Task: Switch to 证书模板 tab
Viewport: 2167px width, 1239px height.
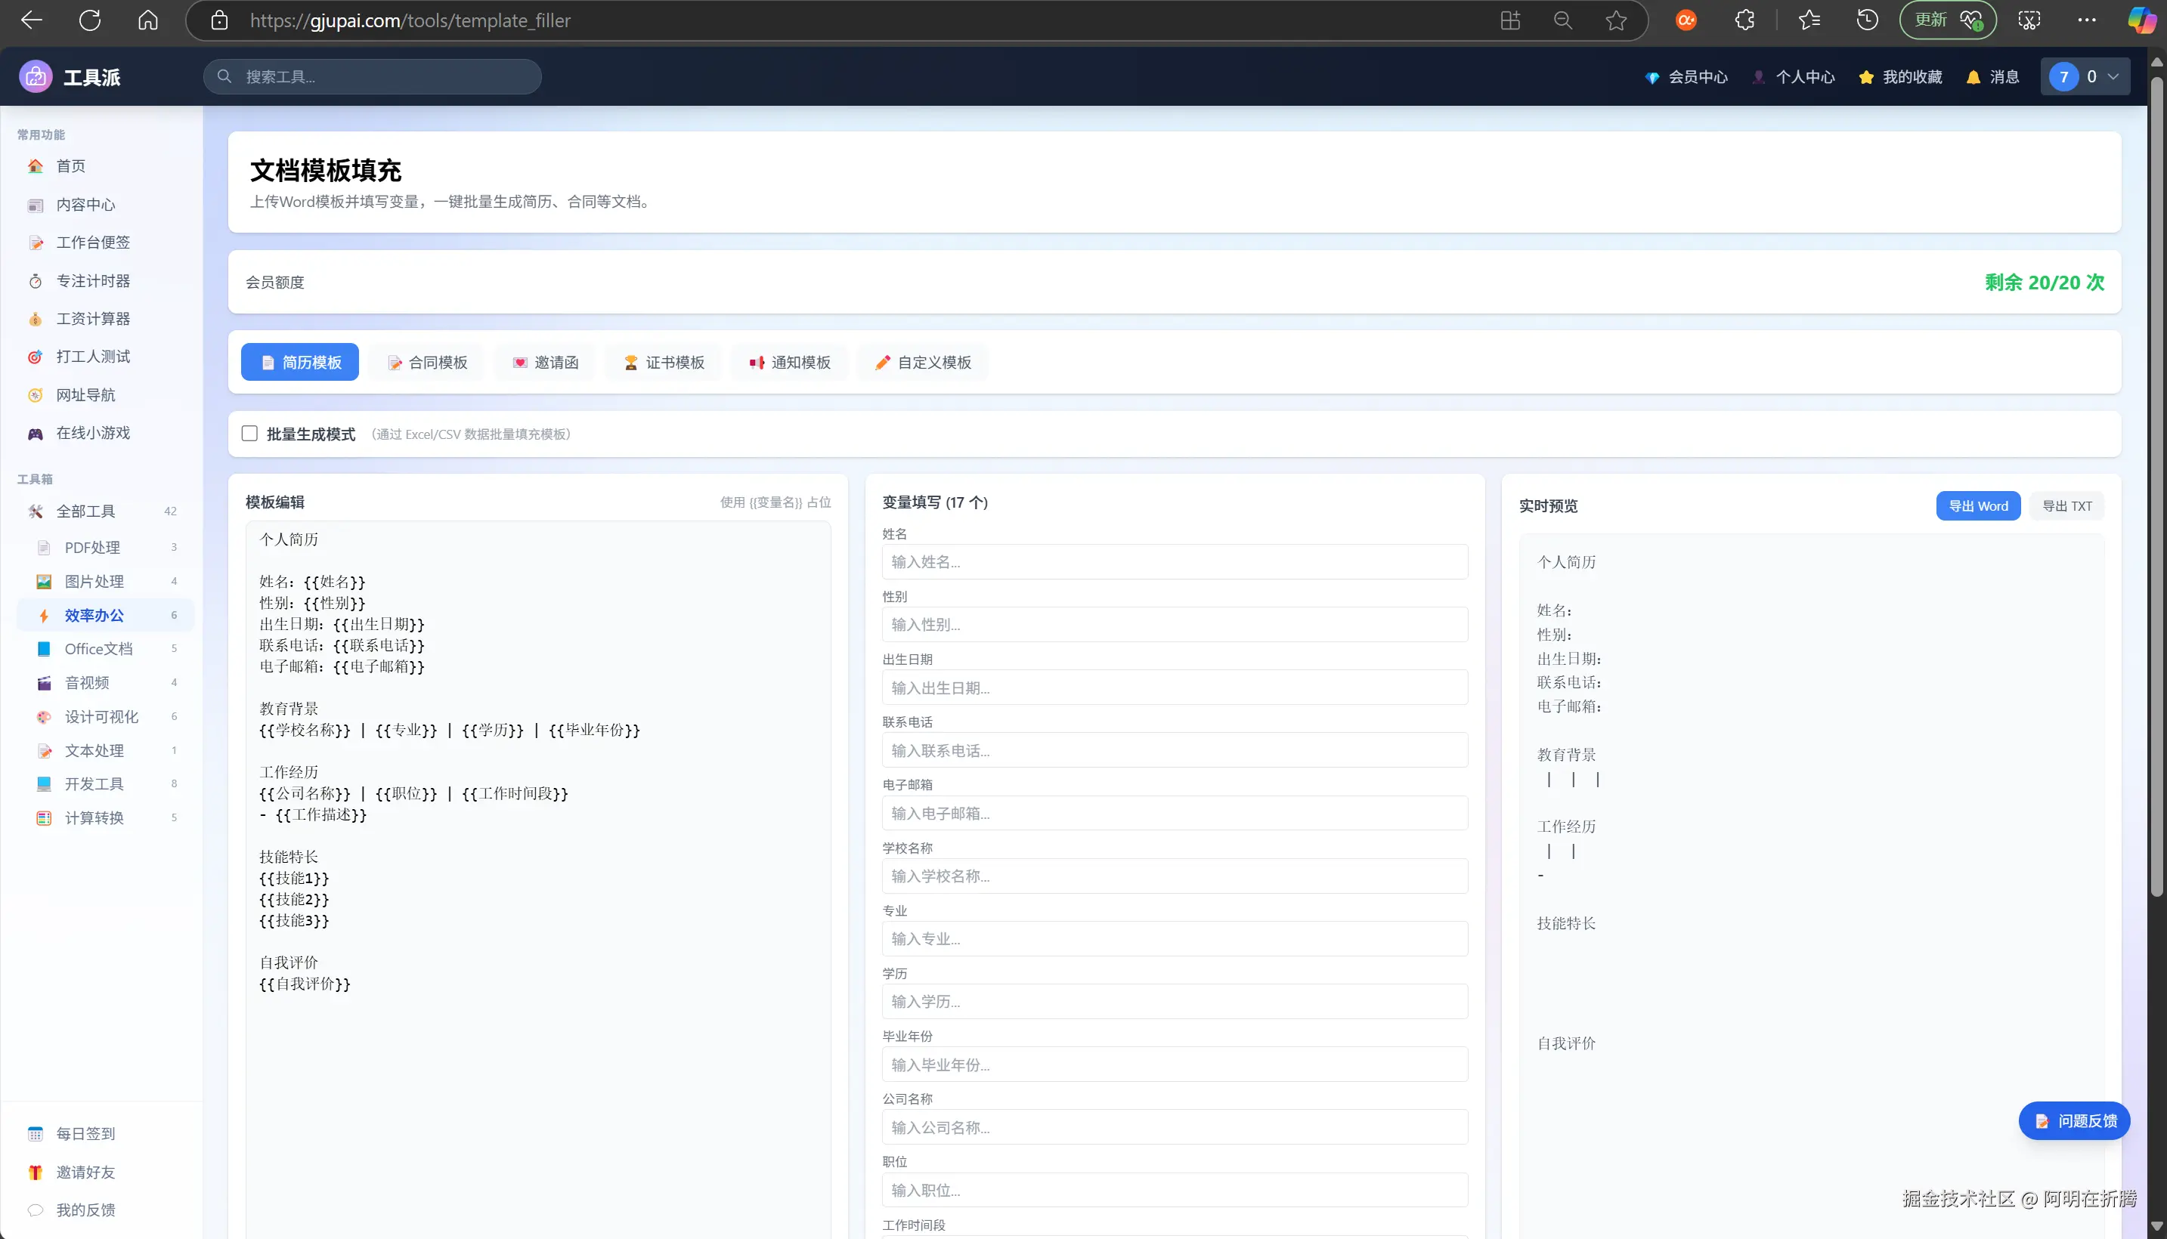Action: click(663, 363)
